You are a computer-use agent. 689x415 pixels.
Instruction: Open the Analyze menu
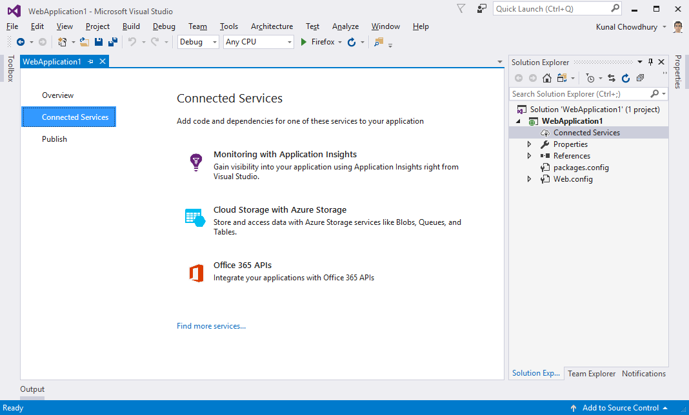[x=345, y=26]
